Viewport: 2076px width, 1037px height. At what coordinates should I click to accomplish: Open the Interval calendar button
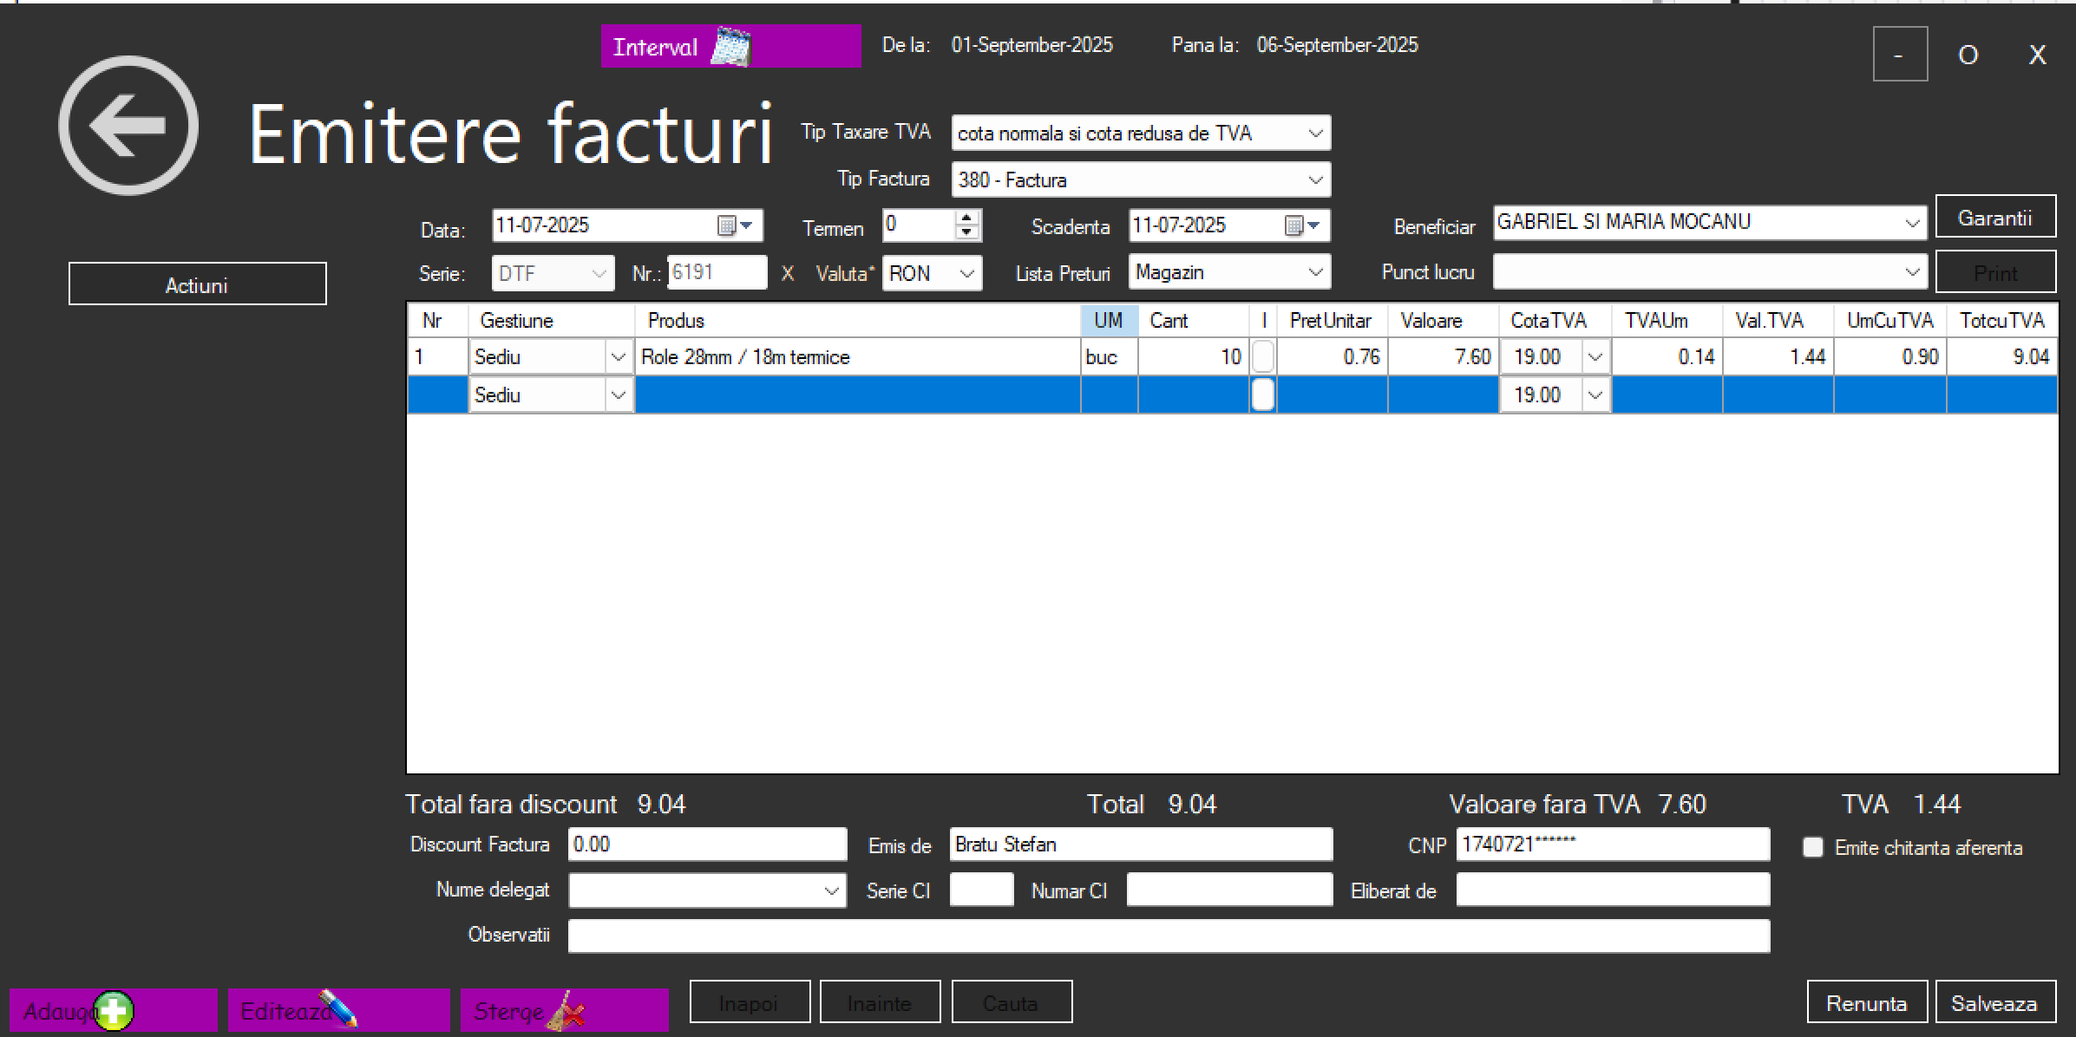point(730,46)
